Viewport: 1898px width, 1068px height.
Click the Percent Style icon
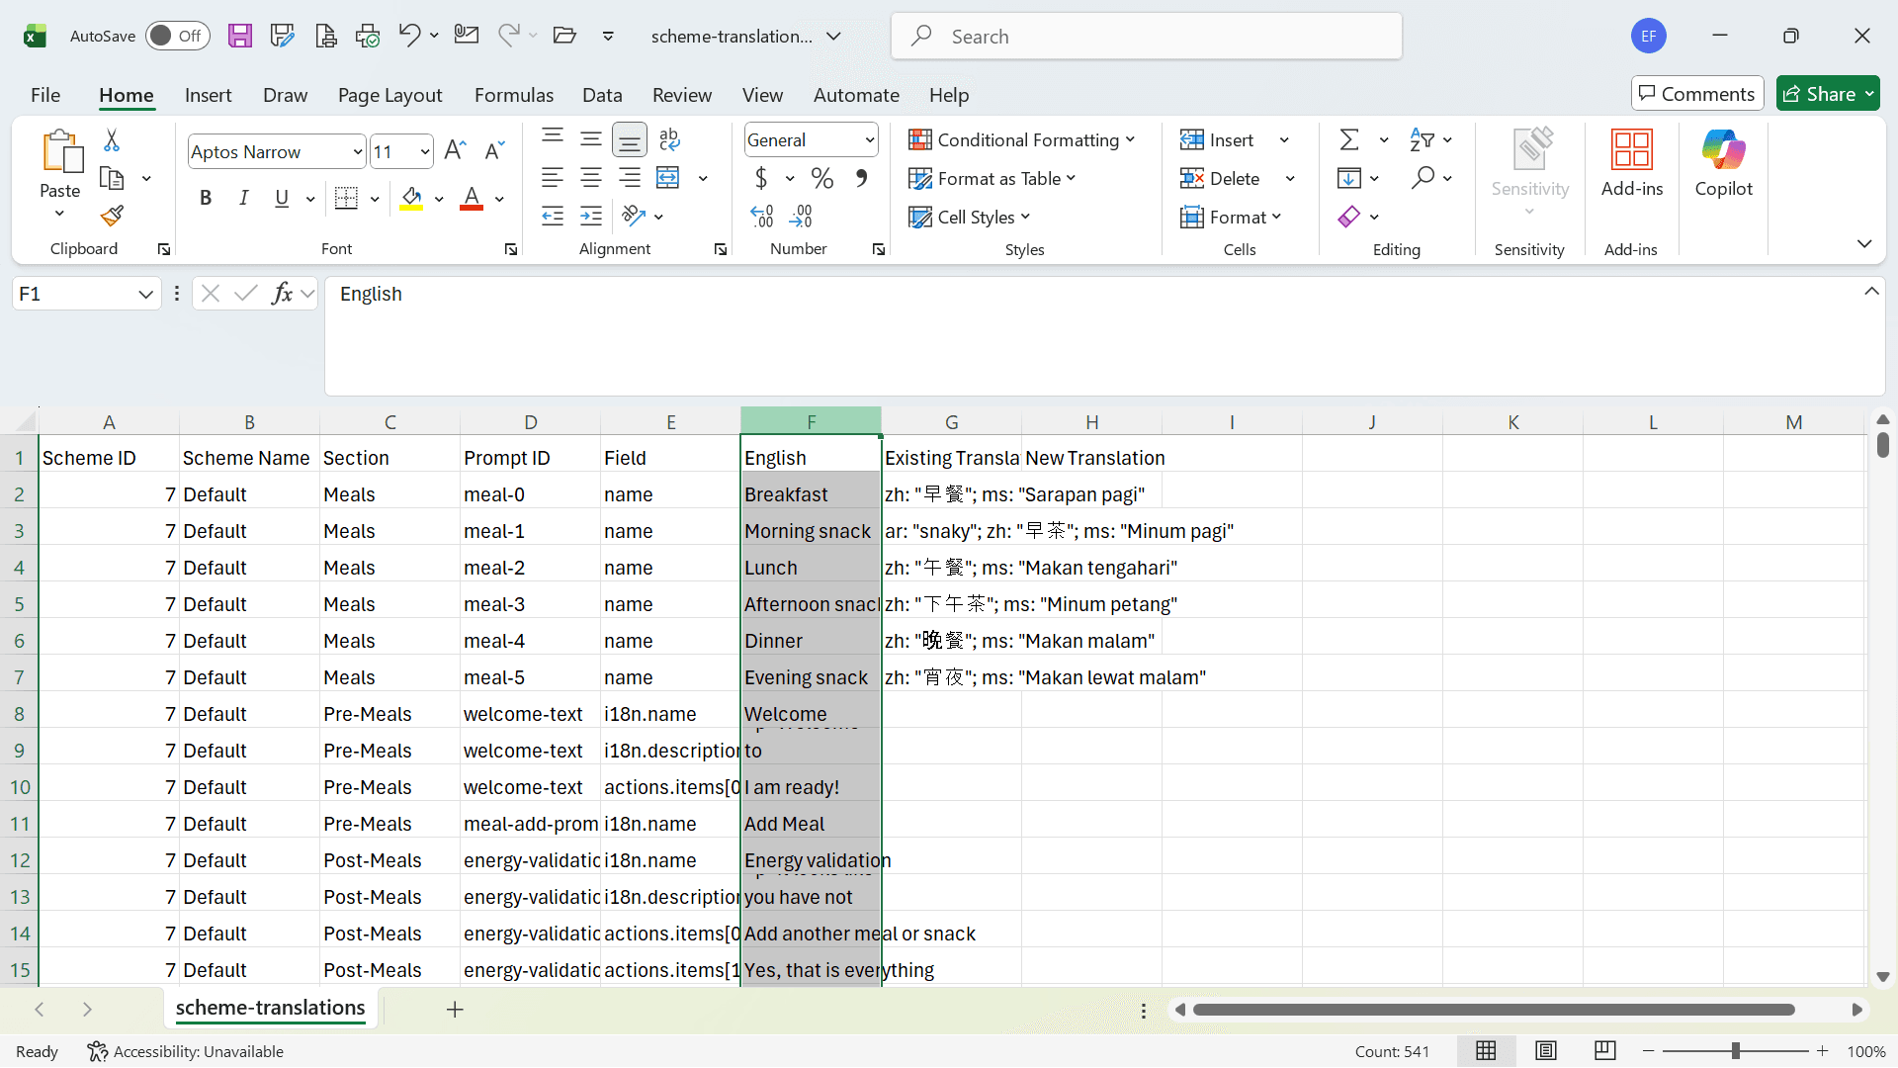click(x=821, y=178)
